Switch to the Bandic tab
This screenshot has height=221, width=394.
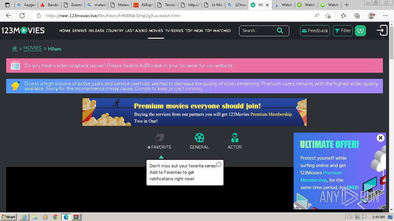tap(50, 5)
